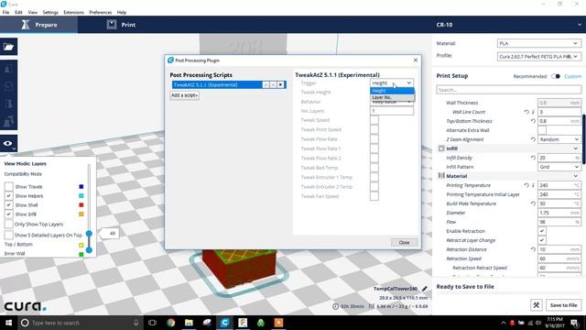Click Save to File button
586x330 pixels.
point(564,305)
